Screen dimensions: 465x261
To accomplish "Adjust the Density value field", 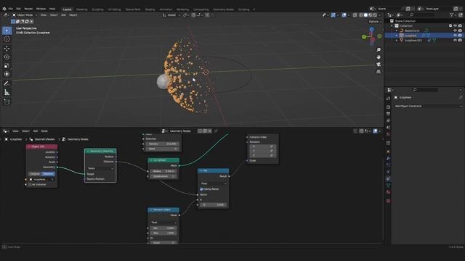I will click(163, 144).
